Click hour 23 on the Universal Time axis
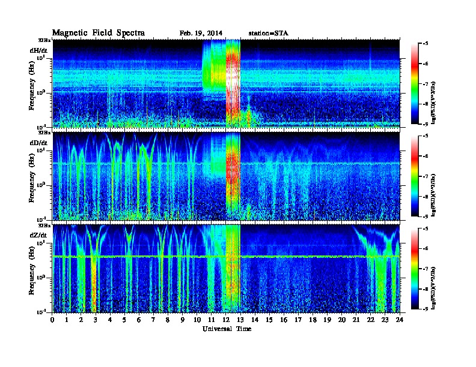 (x=385, y=320)
